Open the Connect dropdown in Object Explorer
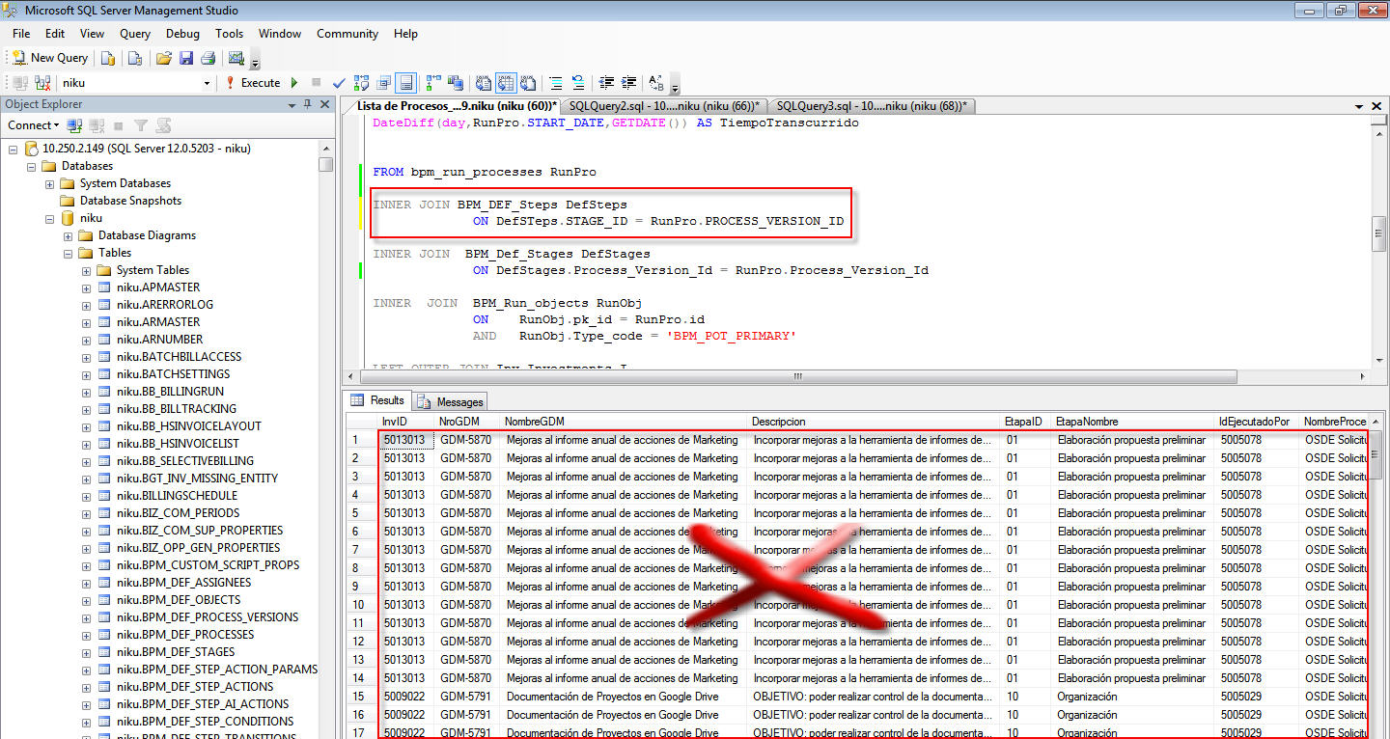 [33, 125]
